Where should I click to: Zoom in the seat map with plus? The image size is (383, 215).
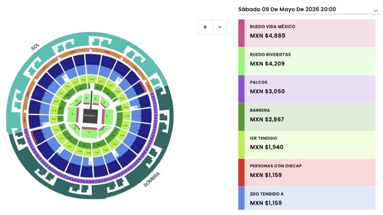(205, 27)
